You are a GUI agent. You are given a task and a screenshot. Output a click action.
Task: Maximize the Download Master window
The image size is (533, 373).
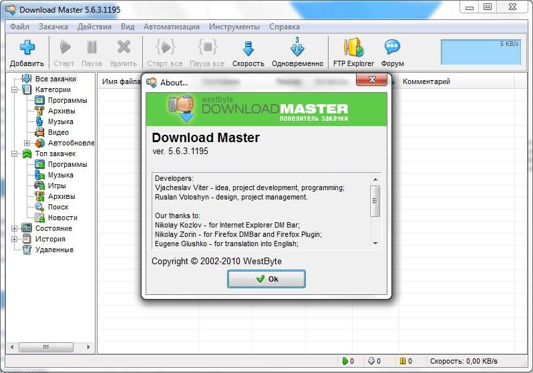coord(487,7)
